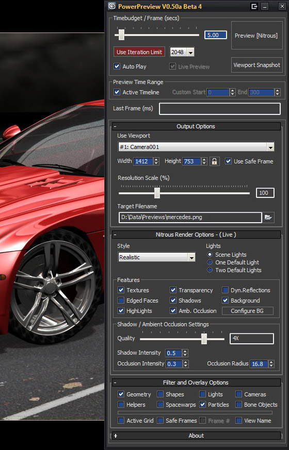
Task: Click the Timebudget slider handle
Action: [x=121, y=35]
